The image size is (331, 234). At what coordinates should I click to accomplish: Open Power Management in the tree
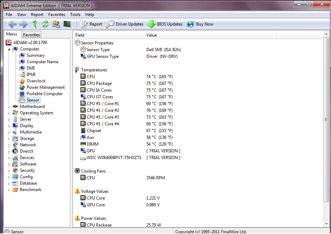tap(46, 87)
